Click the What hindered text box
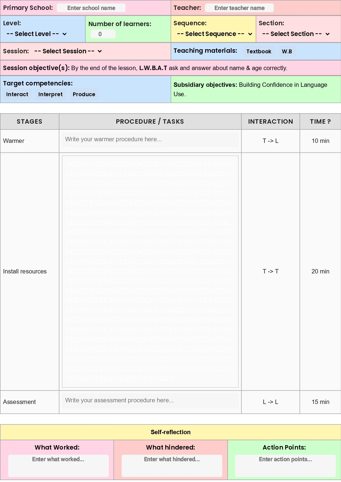 172,466
